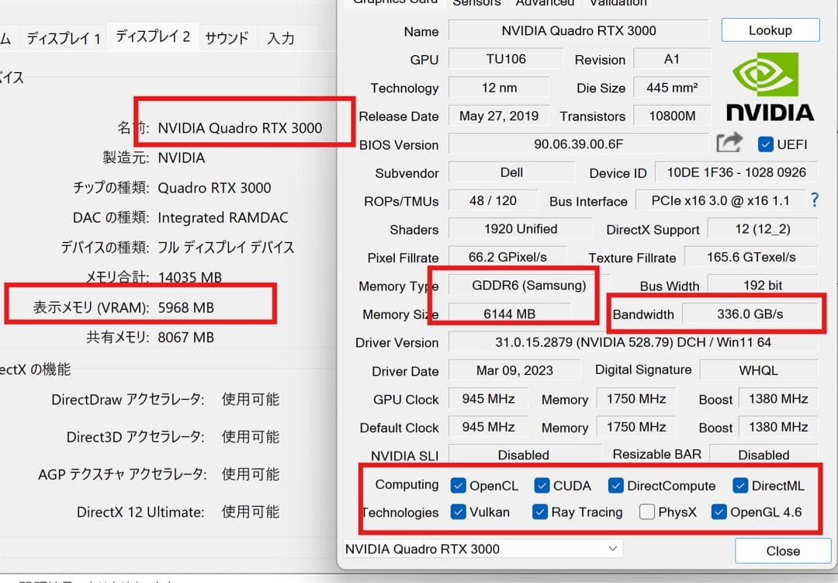Open the サウンド tab

click(x=227, y=36)
